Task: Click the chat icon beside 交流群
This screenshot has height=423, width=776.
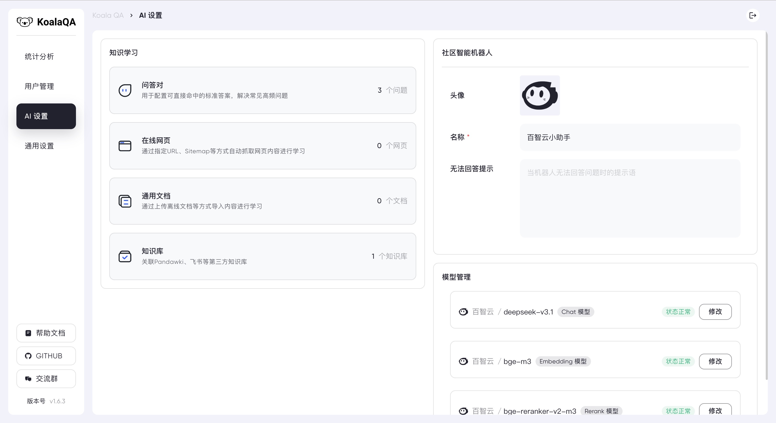Action: point(28,379)
